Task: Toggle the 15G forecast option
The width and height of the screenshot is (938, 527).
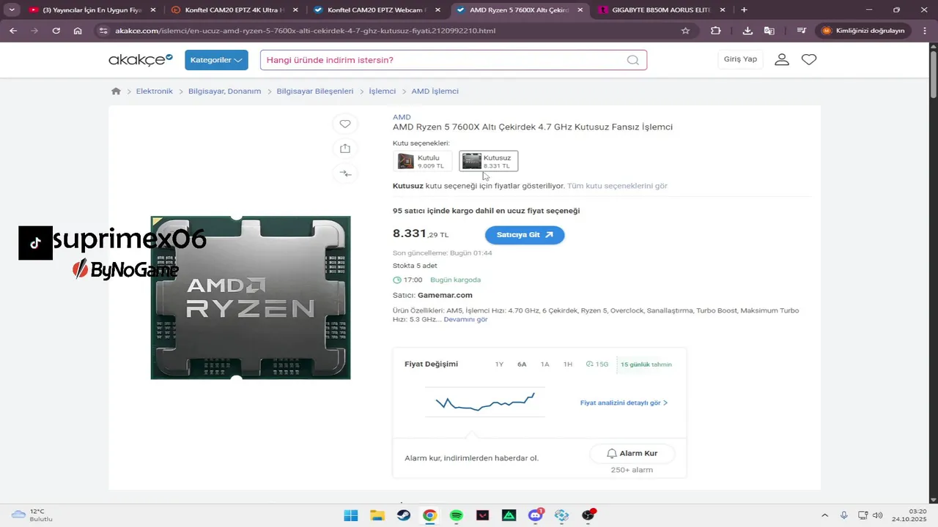Action: coord(597,364)
